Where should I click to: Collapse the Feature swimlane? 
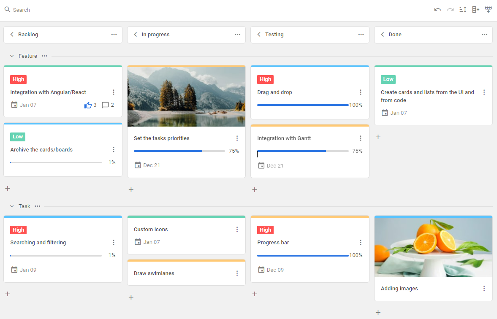tap(12, 56)
